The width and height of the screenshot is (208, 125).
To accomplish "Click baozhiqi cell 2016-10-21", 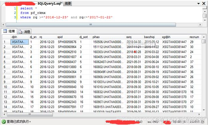I will coord(152,82).
